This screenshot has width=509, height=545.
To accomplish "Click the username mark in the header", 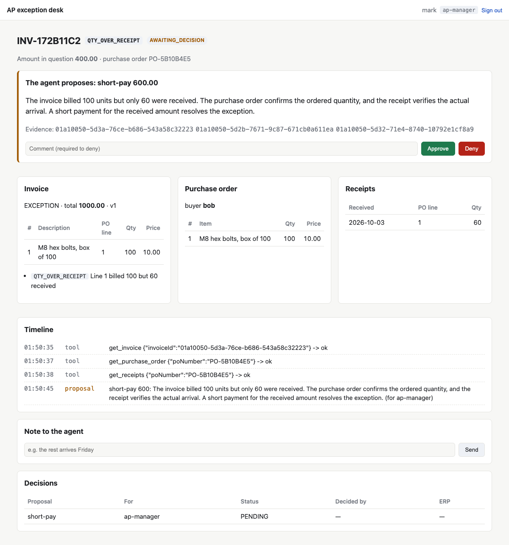I will [x=429, y=10].
